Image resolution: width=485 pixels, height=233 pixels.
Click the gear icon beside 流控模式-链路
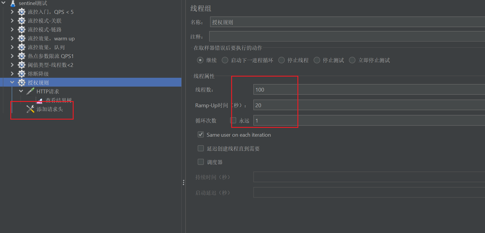(22, 29)
